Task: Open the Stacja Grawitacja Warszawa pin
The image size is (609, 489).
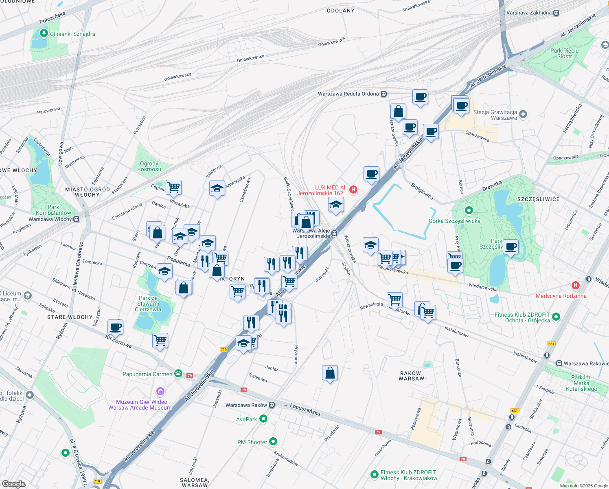Action: coord(524,115)
